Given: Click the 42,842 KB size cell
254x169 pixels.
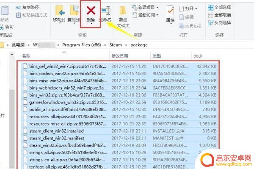Looking at the screenshot, I should coord(207,66).
